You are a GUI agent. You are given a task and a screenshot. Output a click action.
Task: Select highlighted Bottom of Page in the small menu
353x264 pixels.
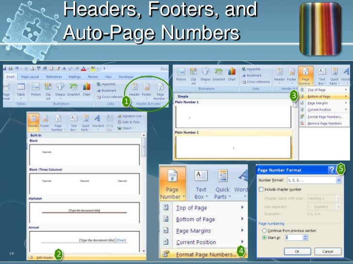click(324, 97)
